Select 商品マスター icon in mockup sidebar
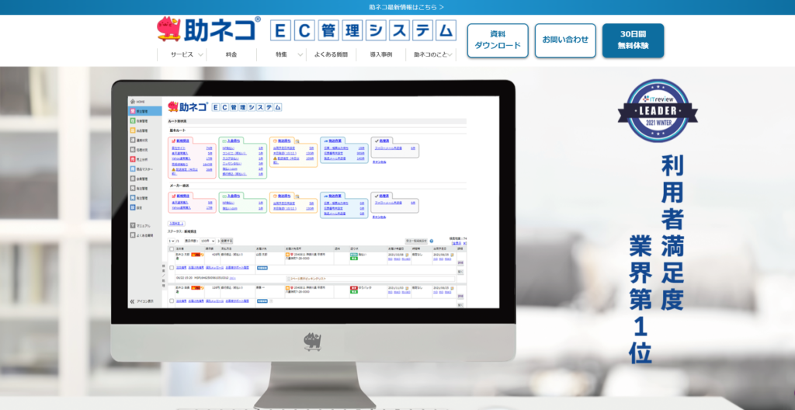This screenshot has width=795, height=410. click(132, 169)
